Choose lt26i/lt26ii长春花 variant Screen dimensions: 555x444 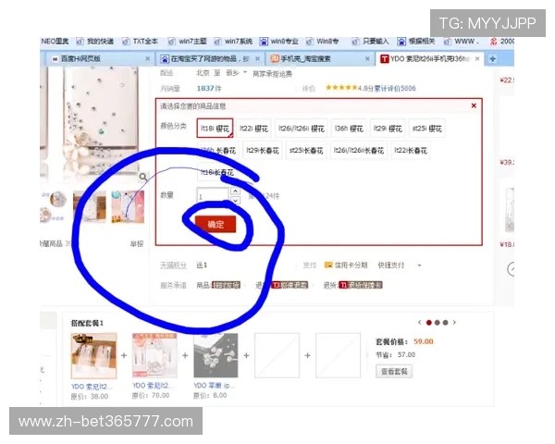(359, 151)
